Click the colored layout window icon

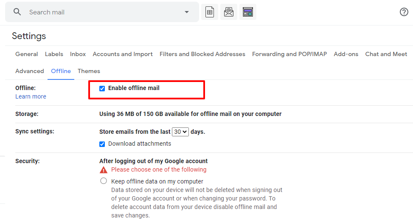click(248, 12)
